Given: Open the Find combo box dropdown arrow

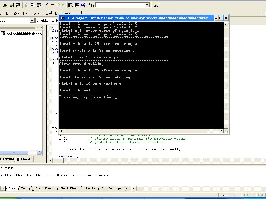Looking at the screenshot, I should click(147, 5).
